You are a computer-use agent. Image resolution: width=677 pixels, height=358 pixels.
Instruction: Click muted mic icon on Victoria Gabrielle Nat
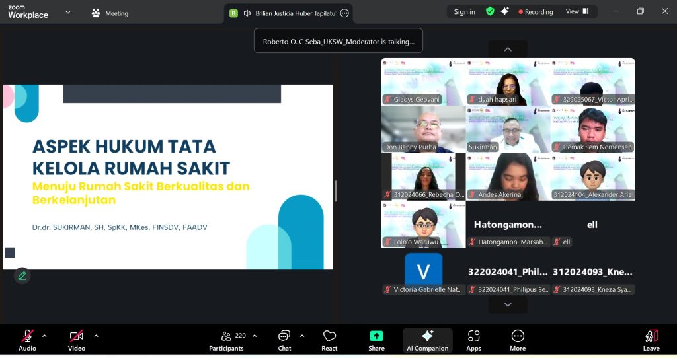[387, 289]
